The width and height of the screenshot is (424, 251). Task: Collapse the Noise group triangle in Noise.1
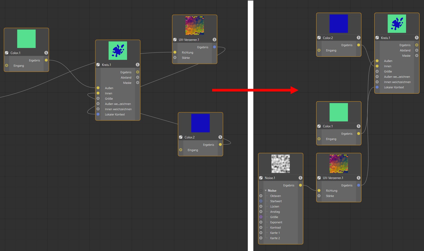(x=265, y=190)
